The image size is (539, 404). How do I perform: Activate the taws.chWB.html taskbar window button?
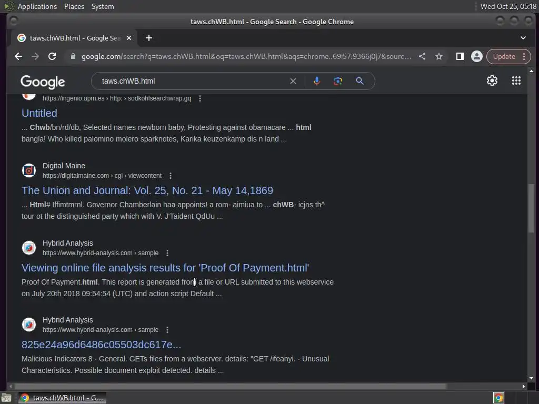[63, 398]
